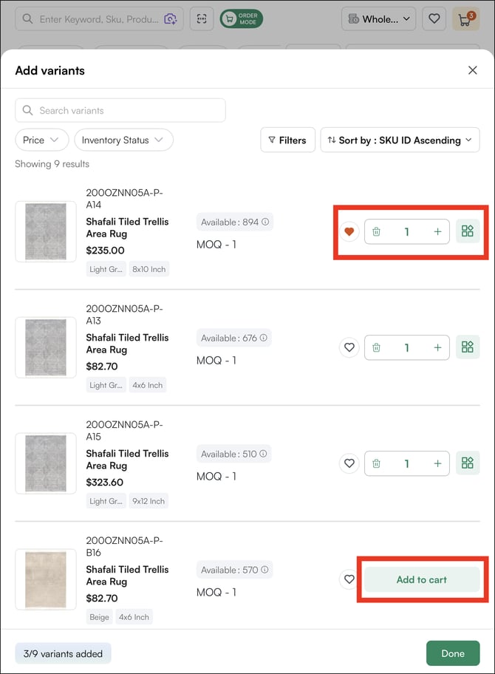Click info icon beside Available: 894
The image size is (495, 674).
265,222
